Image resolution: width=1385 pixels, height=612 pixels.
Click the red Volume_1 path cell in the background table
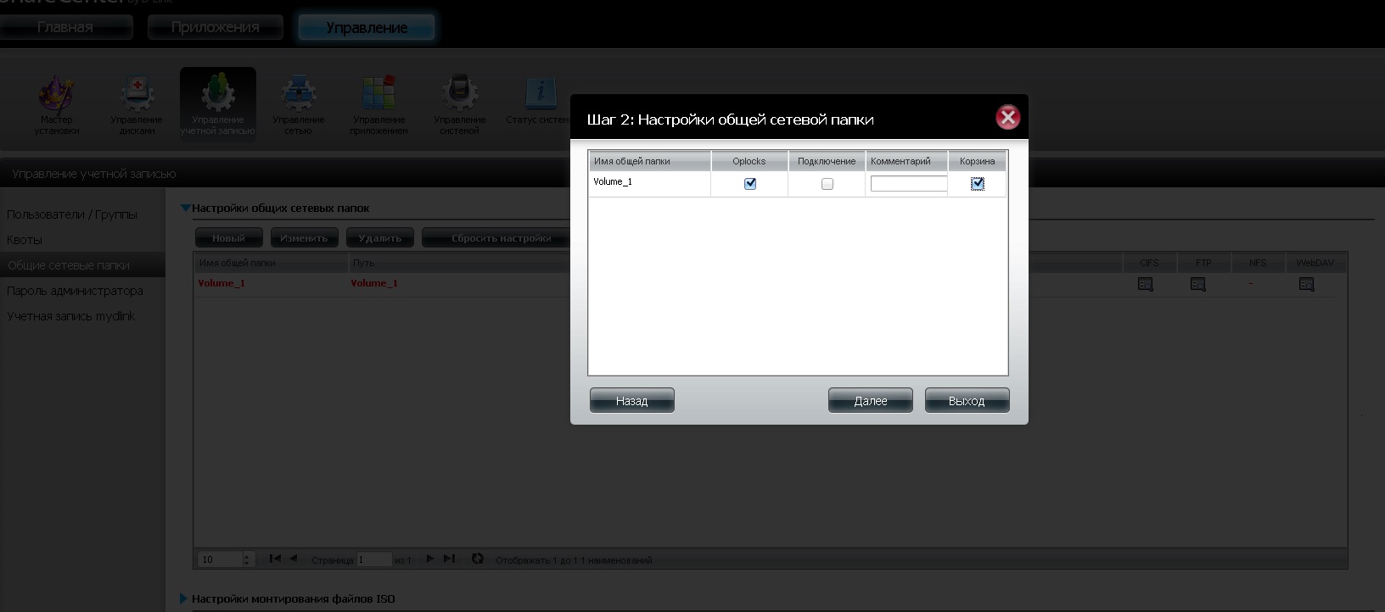pyautogui.click(x=374, y=283)
